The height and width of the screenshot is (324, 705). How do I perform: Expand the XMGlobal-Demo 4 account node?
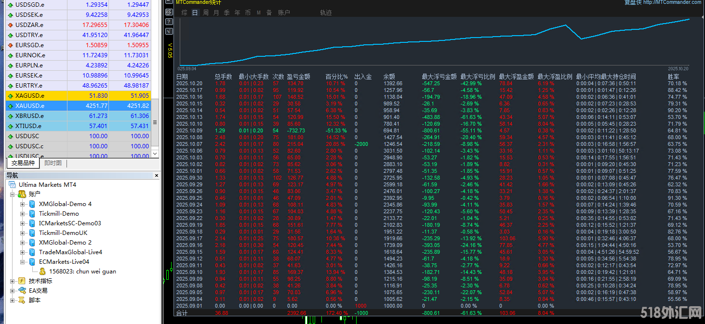23,204
